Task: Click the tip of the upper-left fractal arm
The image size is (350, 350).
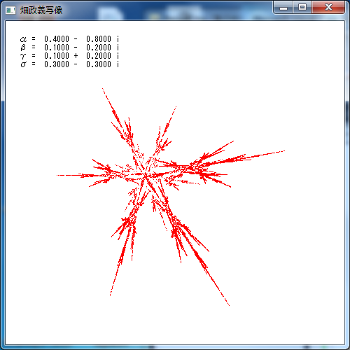Action: coord(103,89)
